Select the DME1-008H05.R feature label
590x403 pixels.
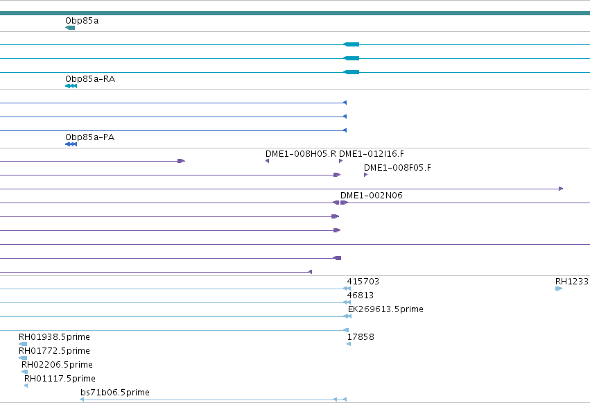[x=301, y=154]
